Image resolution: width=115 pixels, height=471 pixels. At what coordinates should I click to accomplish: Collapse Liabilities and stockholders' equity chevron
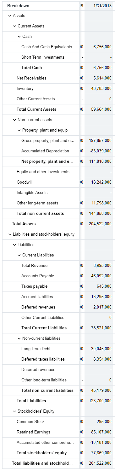[10, 234]
